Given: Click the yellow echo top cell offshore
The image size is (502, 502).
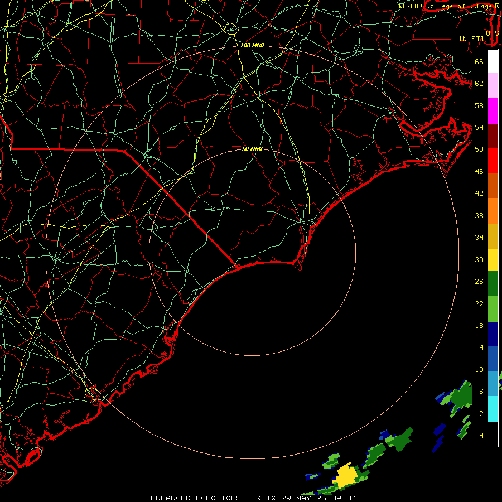Looking at the screenshot, I should [x=345, y=476].
